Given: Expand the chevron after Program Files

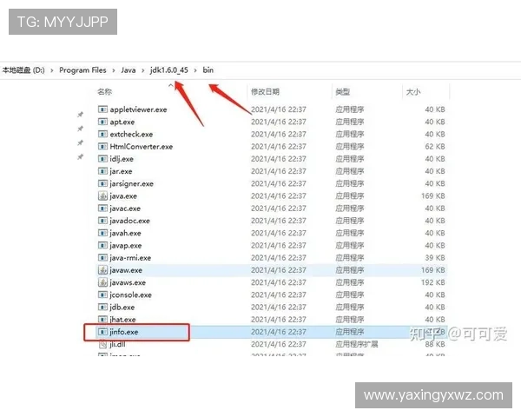Looking at the screenshot, I should [x=114, y=70].
